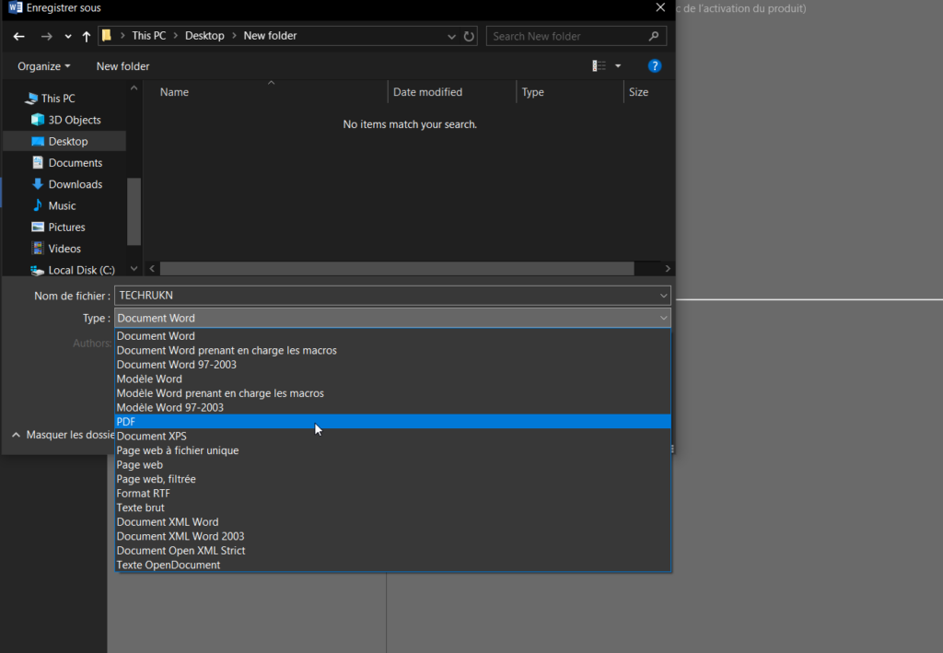Select Document Open XML Strict type
The height and width of the screenshot is (653, 943).
392,551
